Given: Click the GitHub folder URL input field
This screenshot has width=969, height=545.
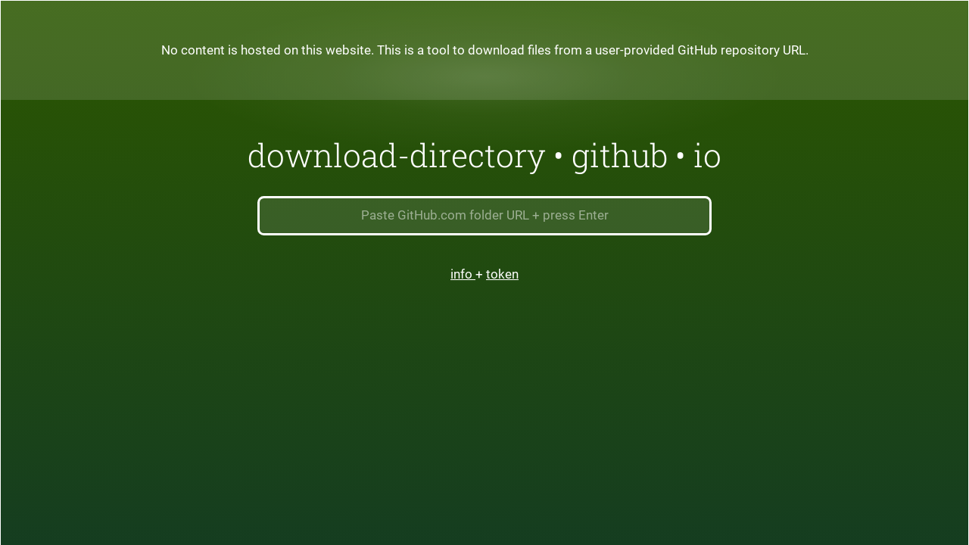Looking at the screenshot, I should (x=484, y=216).
